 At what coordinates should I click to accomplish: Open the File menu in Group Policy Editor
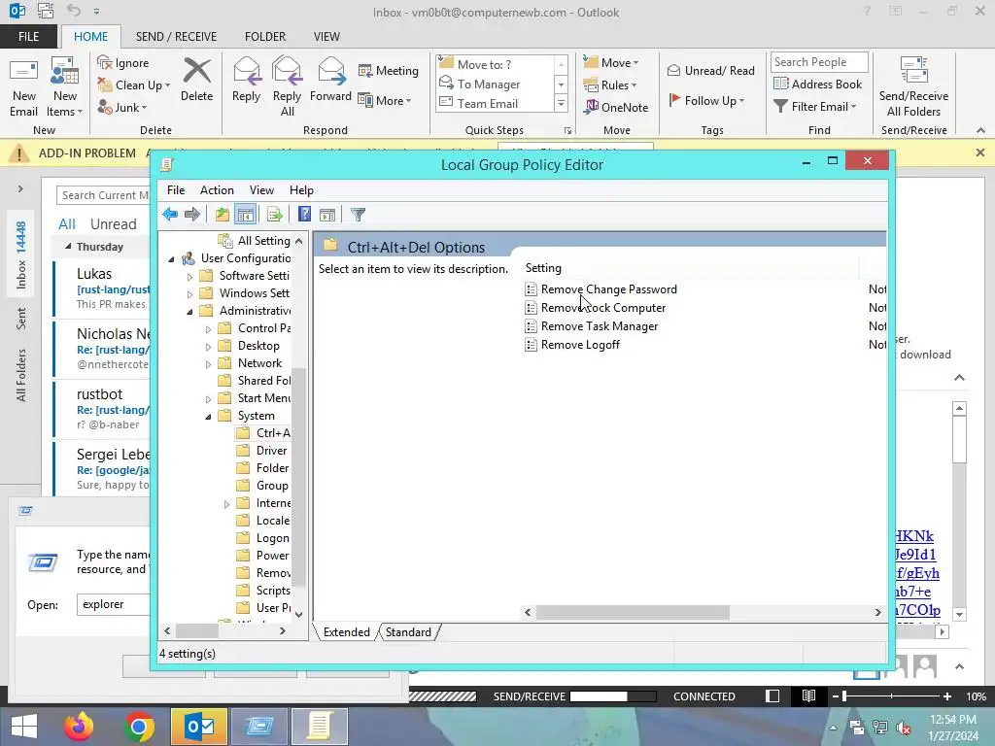pos(176,190)
